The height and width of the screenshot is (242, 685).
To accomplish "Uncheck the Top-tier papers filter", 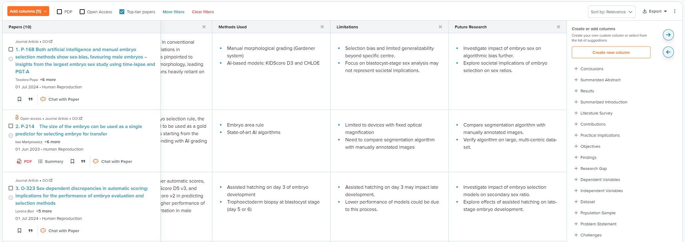I will [122, 12].
